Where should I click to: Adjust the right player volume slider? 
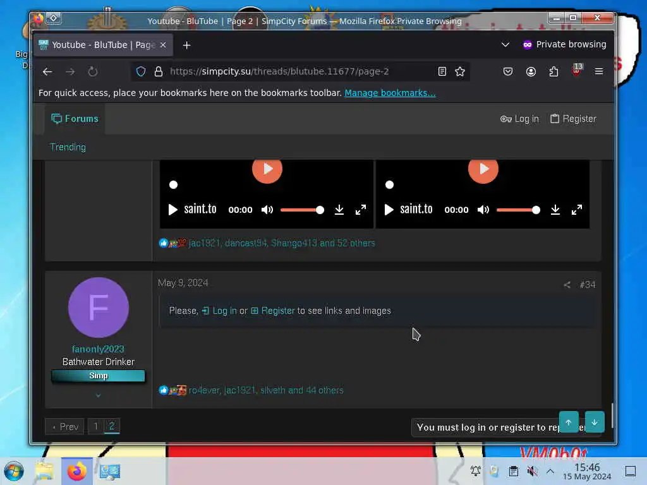519,210
